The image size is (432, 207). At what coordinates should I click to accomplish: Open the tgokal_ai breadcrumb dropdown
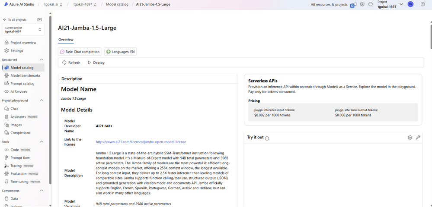pyautogui.click(x=61, y=5)
